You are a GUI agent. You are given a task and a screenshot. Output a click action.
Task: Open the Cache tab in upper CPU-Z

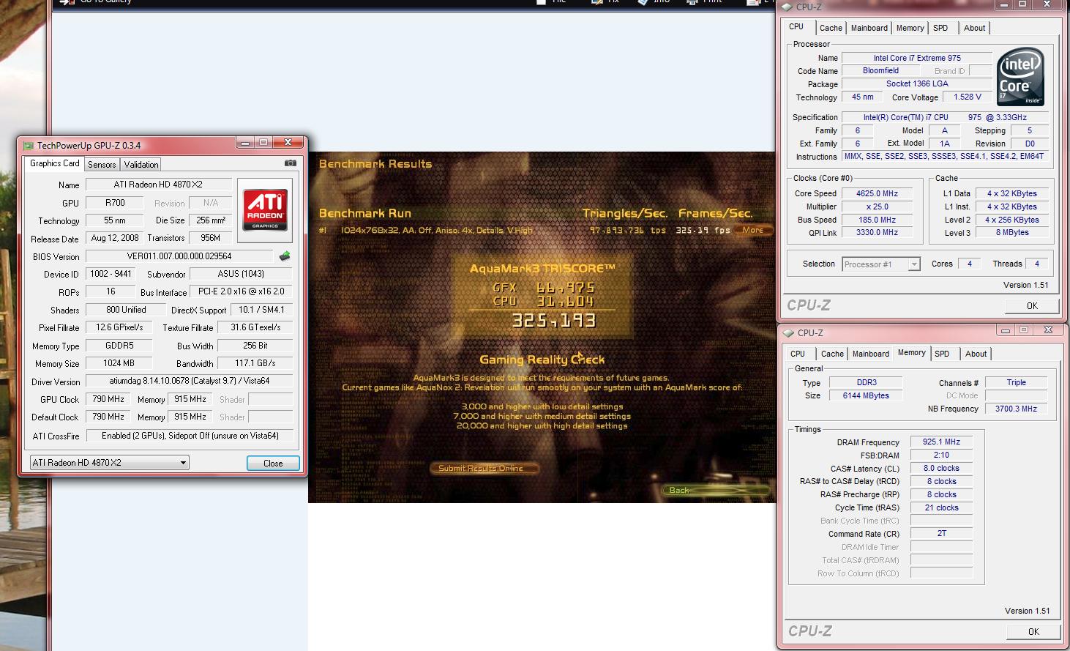pyautogui.click(x=831, y=28)
